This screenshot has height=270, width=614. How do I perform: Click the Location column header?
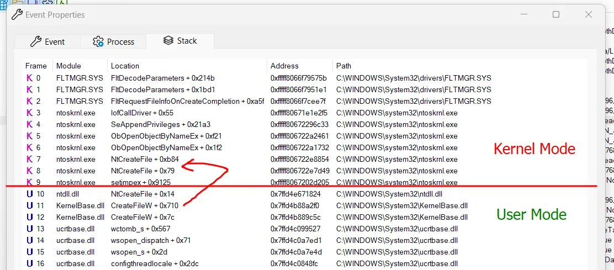pos(125,66)
